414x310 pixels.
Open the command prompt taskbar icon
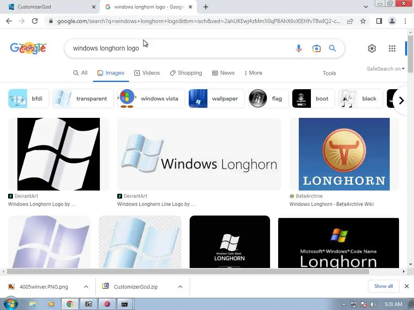125,304
